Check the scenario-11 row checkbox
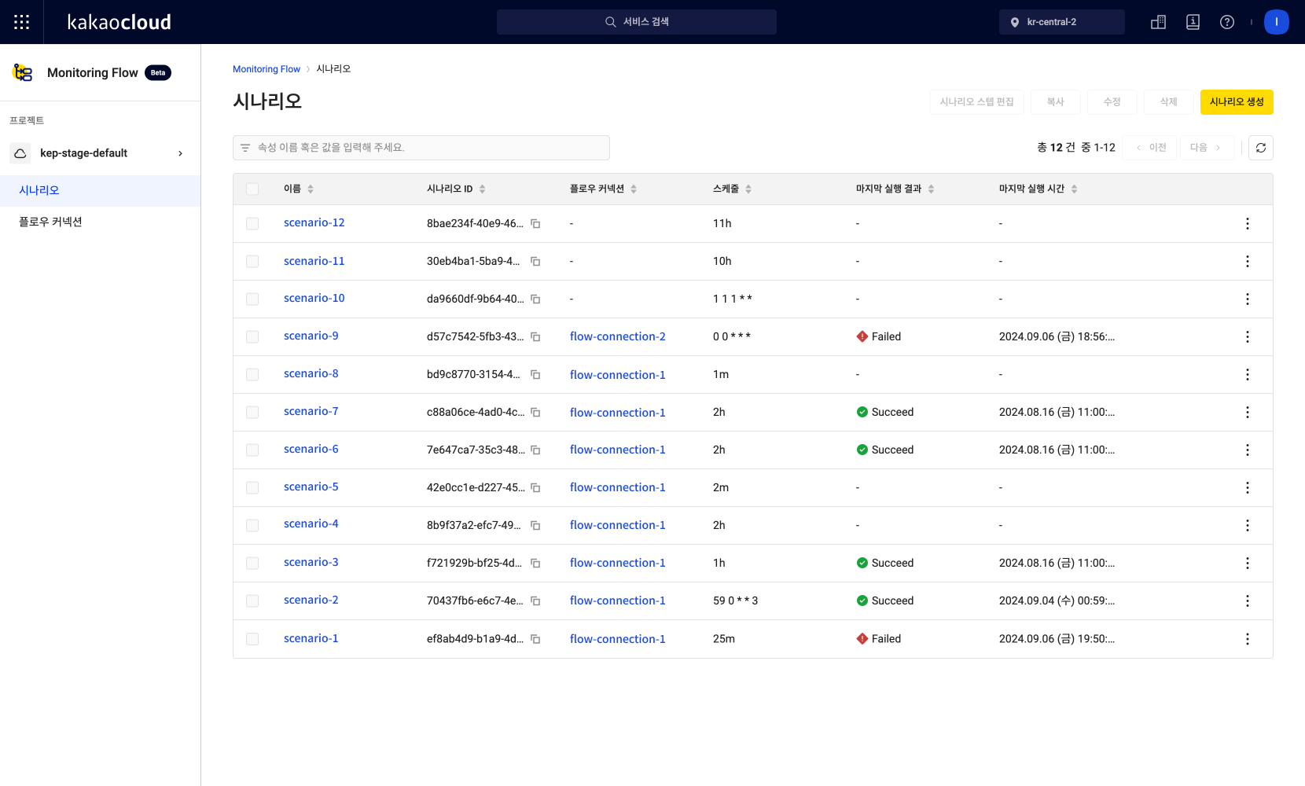The height and width of the screenshot is (786, 1305). pyautogui.click(x=252, y=262)
